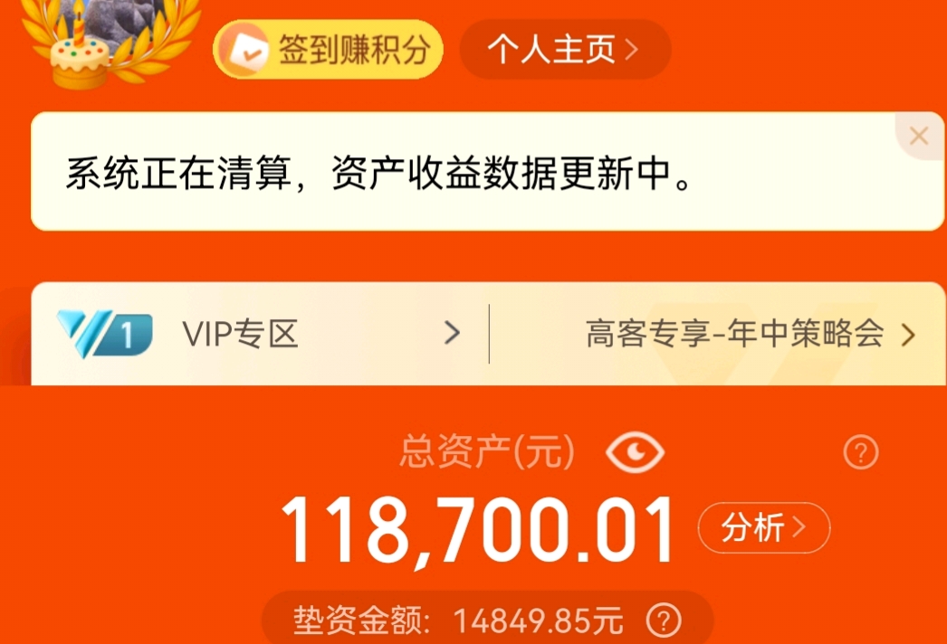Click chevron after 年中策略会
This screenshot has height=644, width=947.
coord(908,335)
